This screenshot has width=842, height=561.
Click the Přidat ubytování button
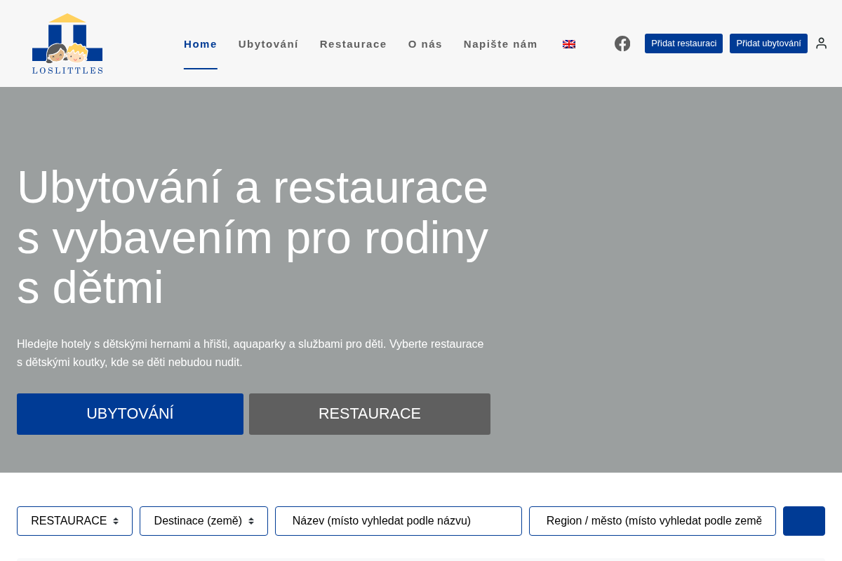(768, 43)
